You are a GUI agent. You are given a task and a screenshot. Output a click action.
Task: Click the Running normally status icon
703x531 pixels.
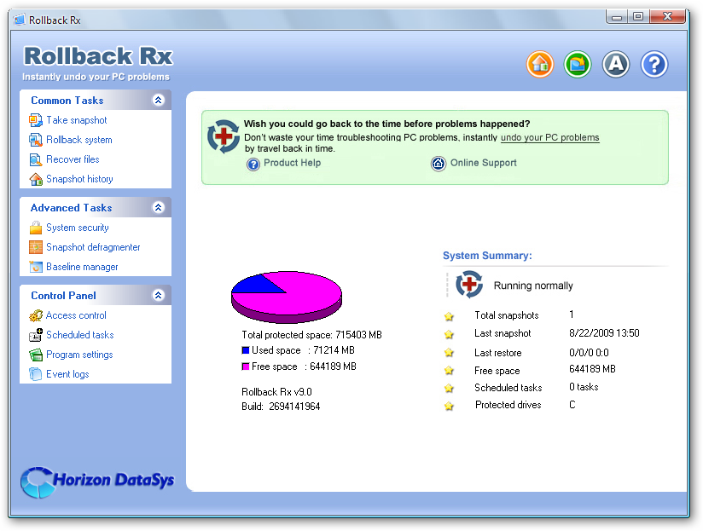[469, 285]
